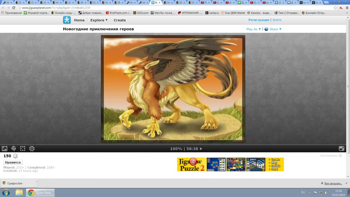Click the Регистрация link

259,20
